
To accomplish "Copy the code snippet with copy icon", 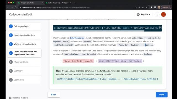I will pos(160,27).
